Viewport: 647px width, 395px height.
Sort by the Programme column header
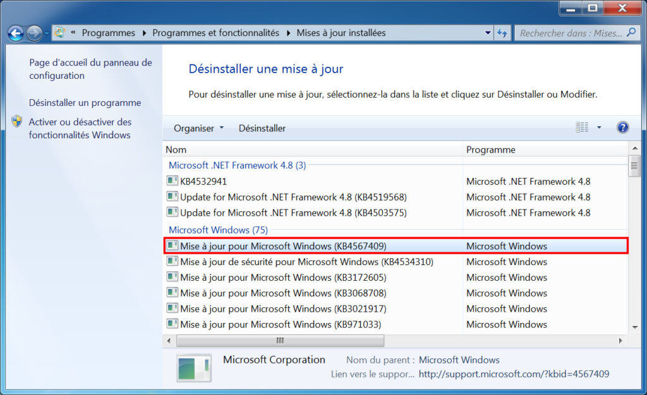click(x=545, y=150)
